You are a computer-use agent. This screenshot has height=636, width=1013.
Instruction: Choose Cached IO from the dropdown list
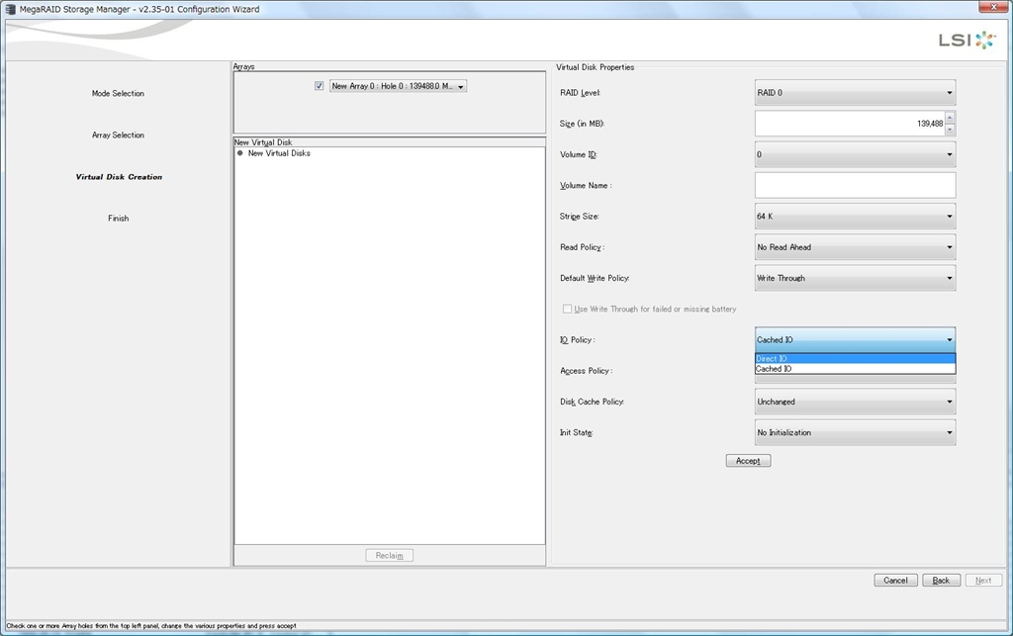click(x=855, y=369)
